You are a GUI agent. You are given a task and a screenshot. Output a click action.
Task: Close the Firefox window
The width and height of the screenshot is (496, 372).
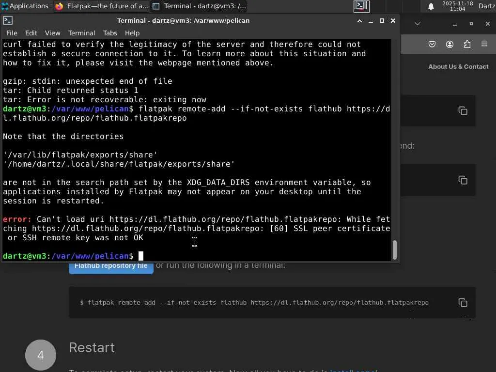487,24
